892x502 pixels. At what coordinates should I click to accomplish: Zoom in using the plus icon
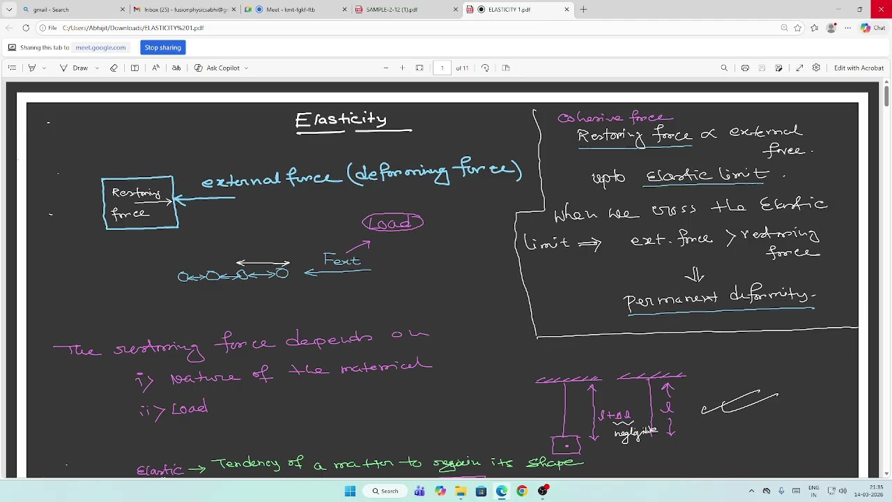pyautogui.click(x=402, y=68)
